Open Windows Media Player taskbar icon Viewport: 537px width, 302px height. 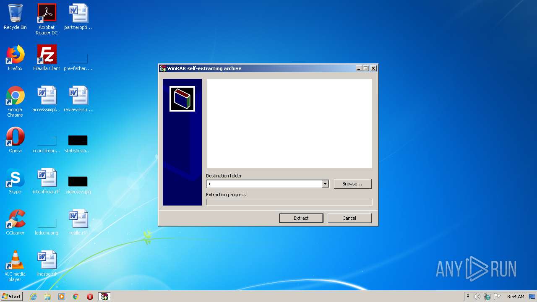tap(62, 297)
